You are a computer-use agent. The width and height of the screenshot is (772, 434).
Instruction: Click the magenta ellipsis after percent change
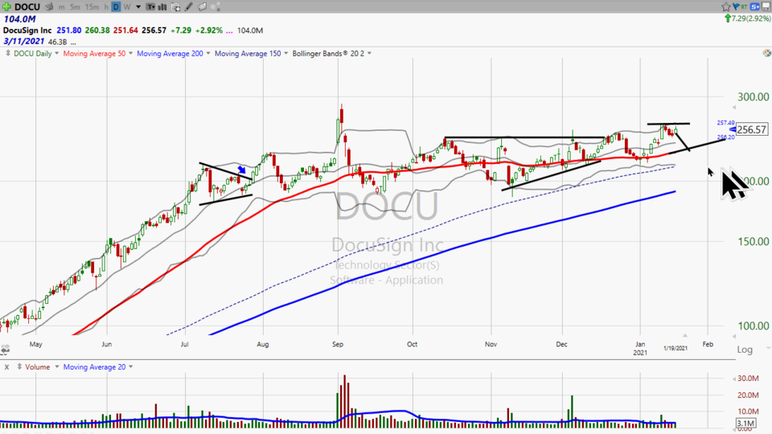tap(229, 31)
